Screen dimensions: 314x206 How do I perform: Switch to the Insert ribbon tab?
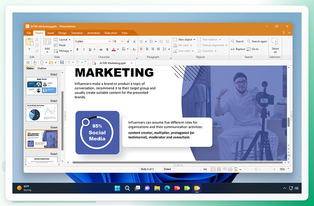(x=50, y=33)
